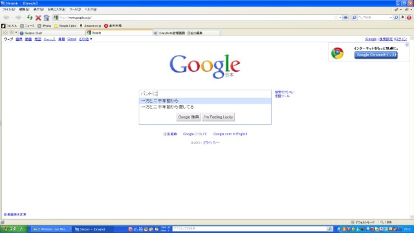Open the Google について link

195,134
